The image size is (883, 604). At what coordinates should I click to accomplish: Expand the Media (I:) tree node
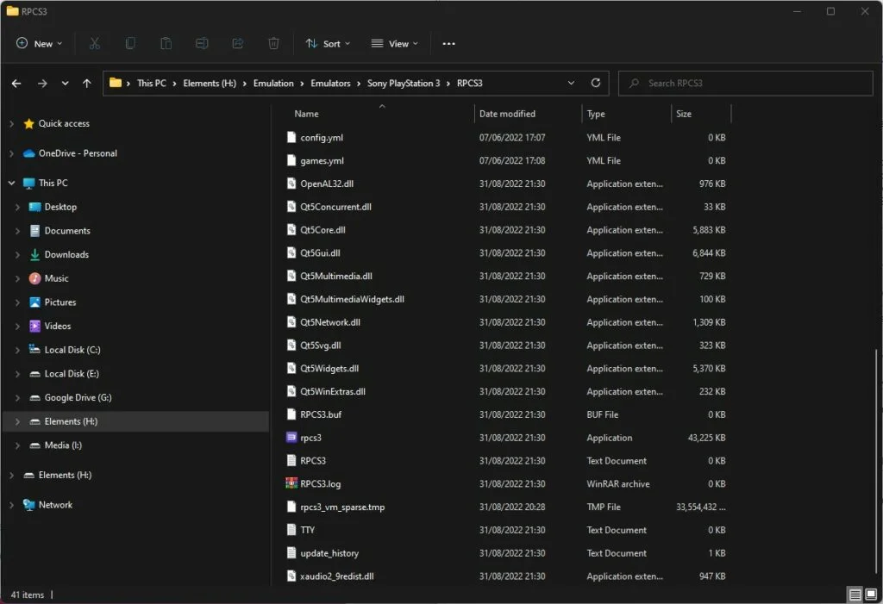point(17,445)
